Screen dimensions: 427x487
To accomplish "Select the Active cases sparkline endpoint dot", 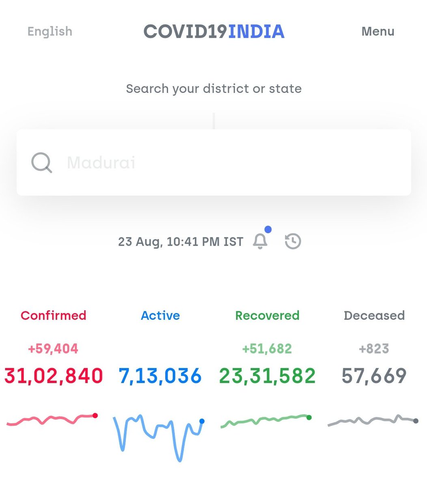I will click(202, 422).
